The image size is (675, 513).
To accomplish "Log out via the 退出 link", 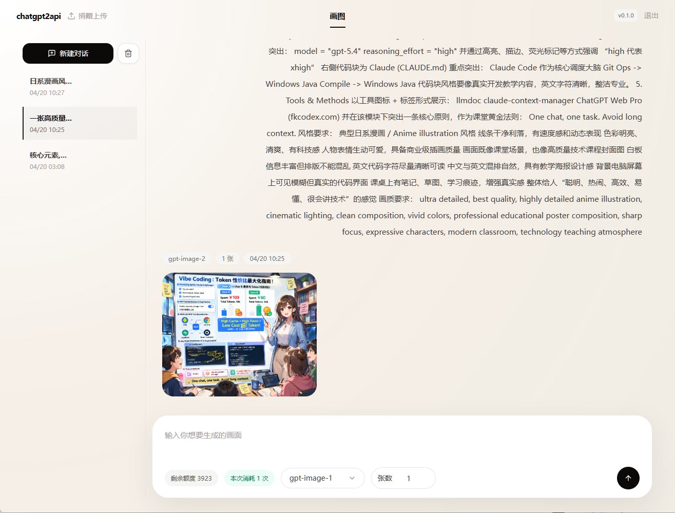I will (651, 15).
